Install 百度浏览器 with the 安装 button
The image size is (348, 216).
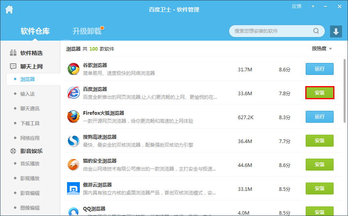point(320,93)
